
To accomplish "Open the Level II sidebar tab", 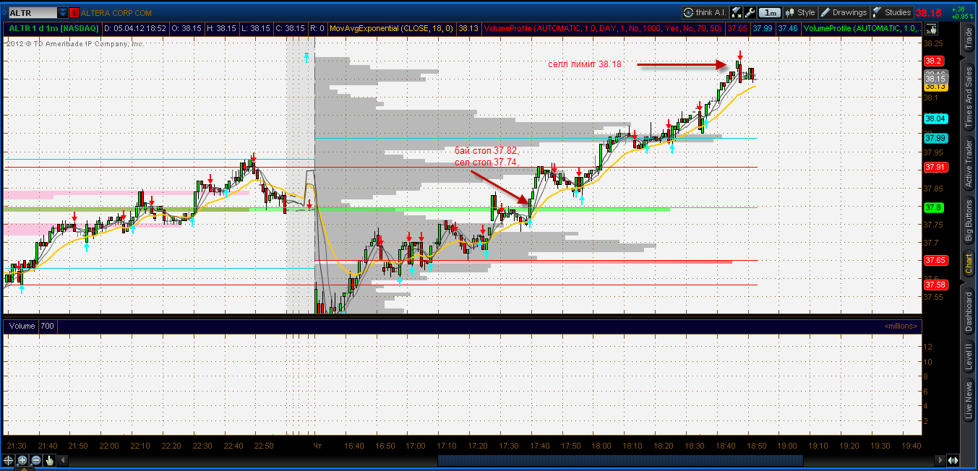I will click(x=969, y=358).
